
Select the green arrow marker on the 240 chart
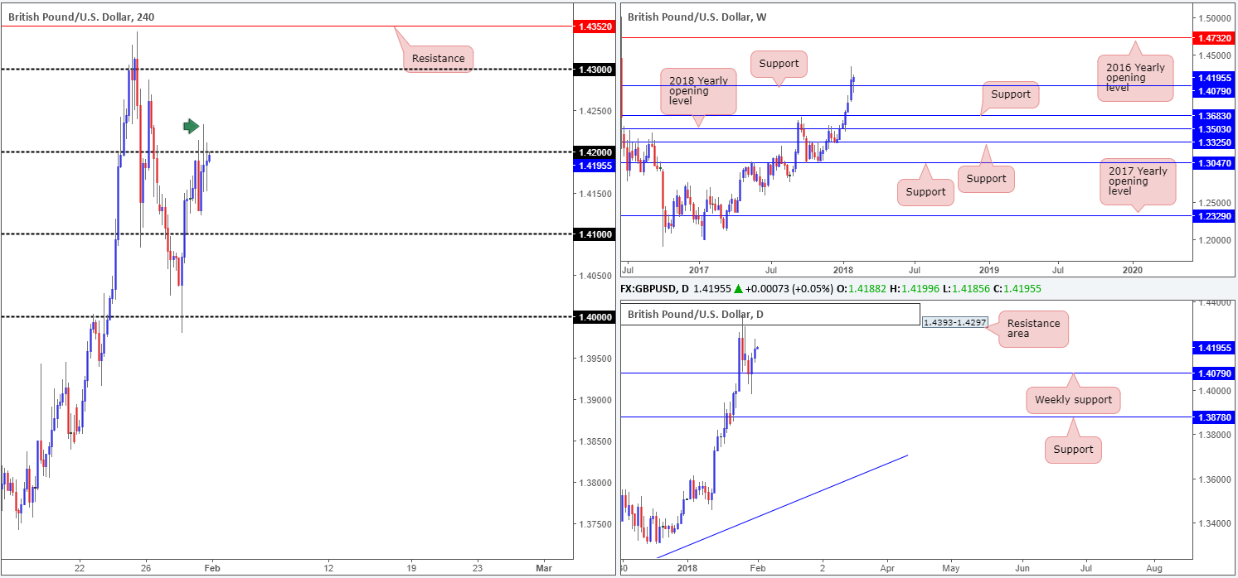(x=192, y=126)
